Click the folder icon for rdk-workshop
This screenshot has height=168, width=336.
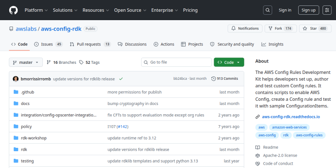16,138
